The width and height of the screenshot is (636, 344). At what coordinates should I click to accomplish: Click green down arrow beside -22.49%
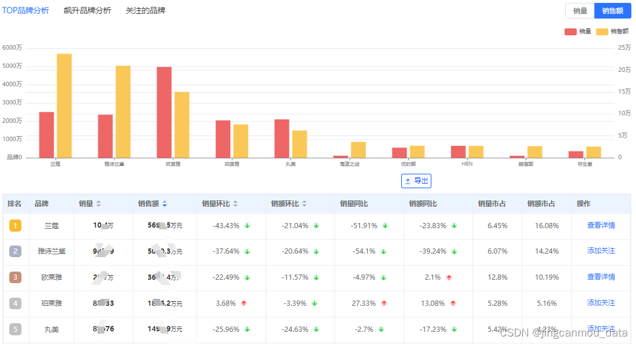(x=248, y=277)
